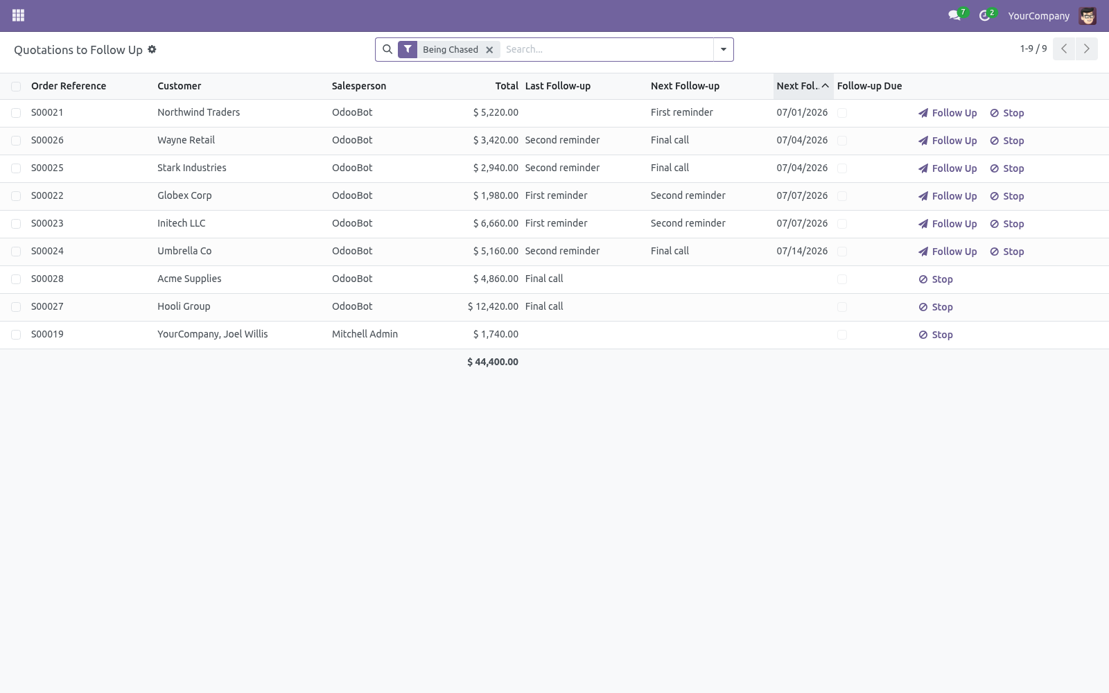Click Stop for Acme Supplies
This screenshot has width=1109, height=693.
click(x=936, y=279)
